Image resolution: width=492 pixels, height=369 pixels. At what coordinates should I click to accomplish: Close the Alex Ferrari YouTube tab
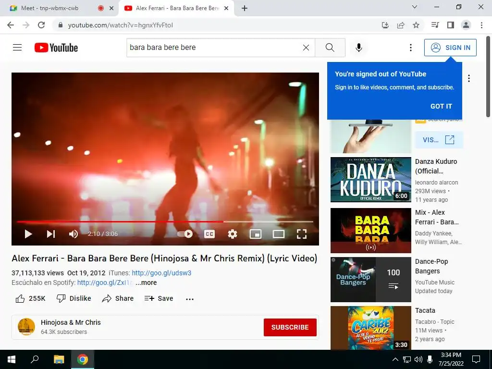pos(226,8)
